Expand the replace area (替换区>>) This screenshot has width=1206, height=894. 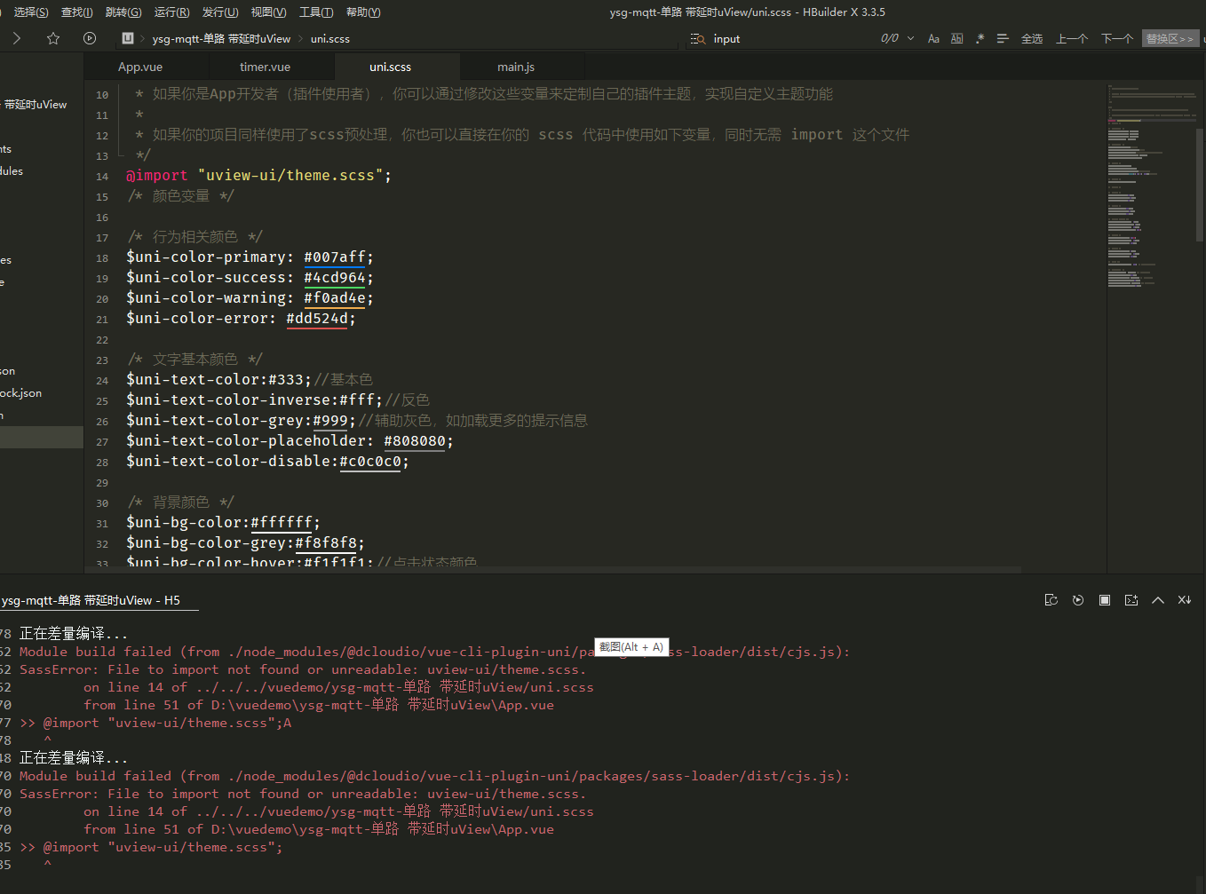[x=1170, y=39]
